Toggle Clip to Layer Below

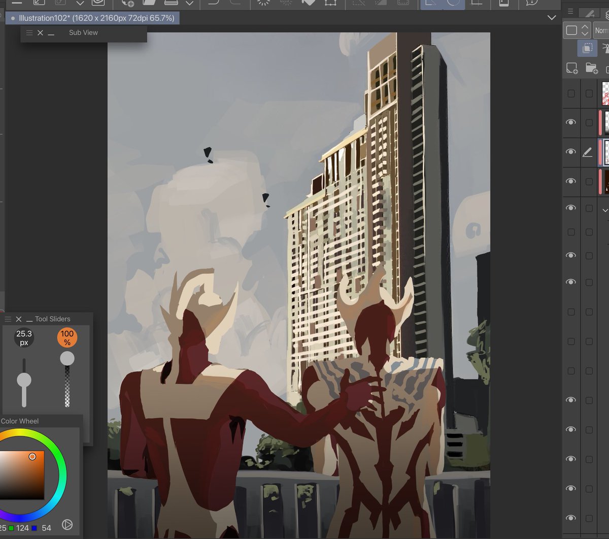coord(587,48)
